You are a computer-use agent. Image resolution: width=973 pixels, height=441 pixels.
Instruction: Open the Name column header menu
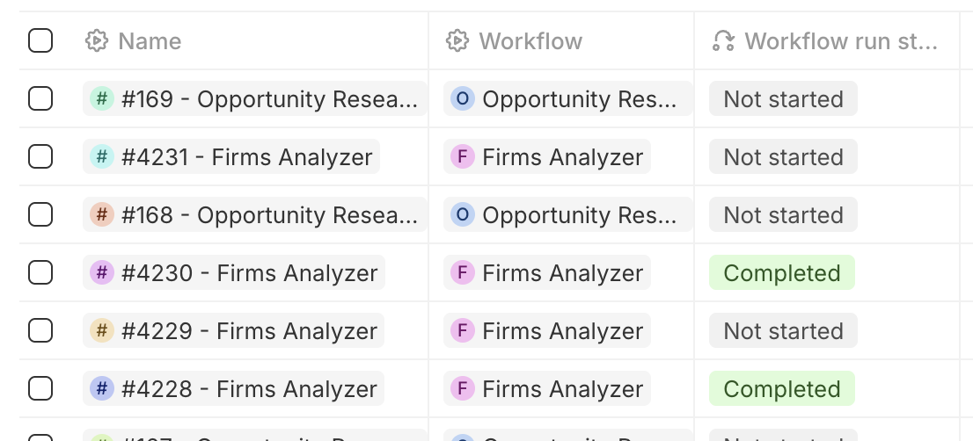pos(150,41)
